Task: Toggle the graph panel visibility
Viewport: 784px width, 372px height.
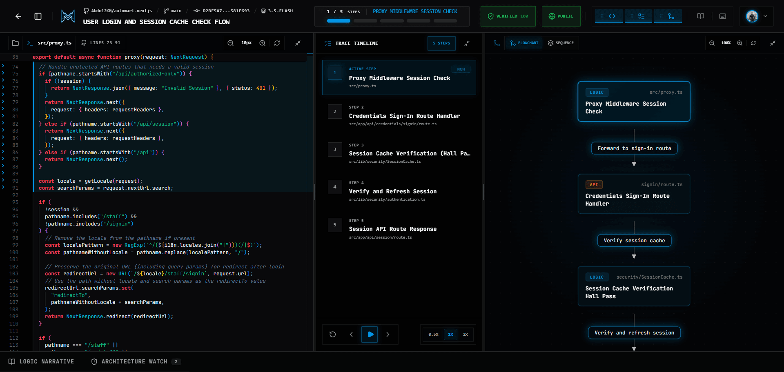Action: (668, 16)
